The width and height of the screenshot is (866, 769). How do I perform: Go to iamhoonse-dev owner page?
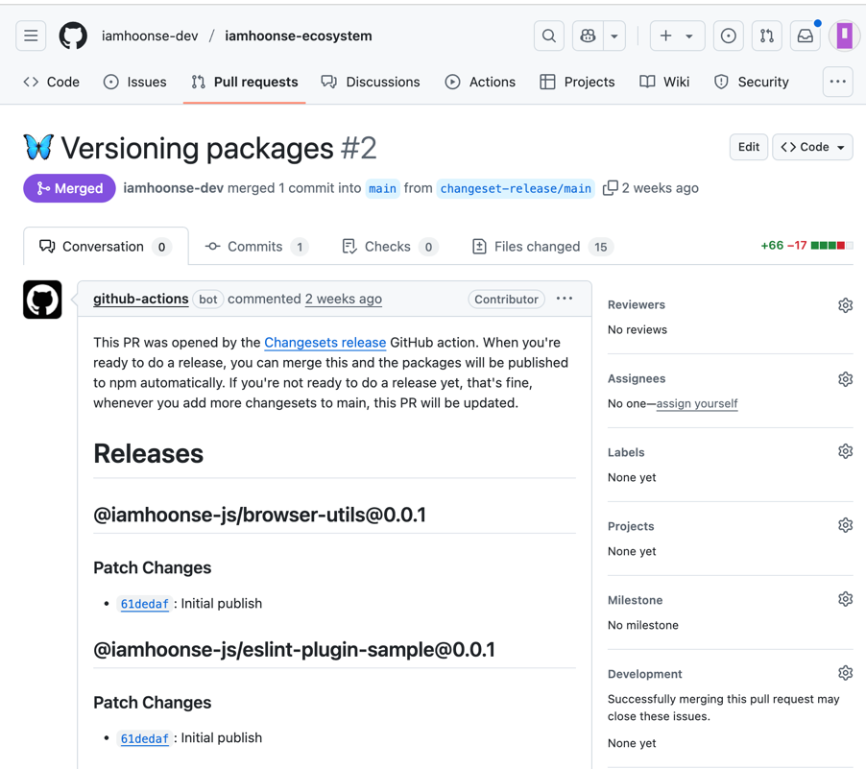(x=150, y=36)
